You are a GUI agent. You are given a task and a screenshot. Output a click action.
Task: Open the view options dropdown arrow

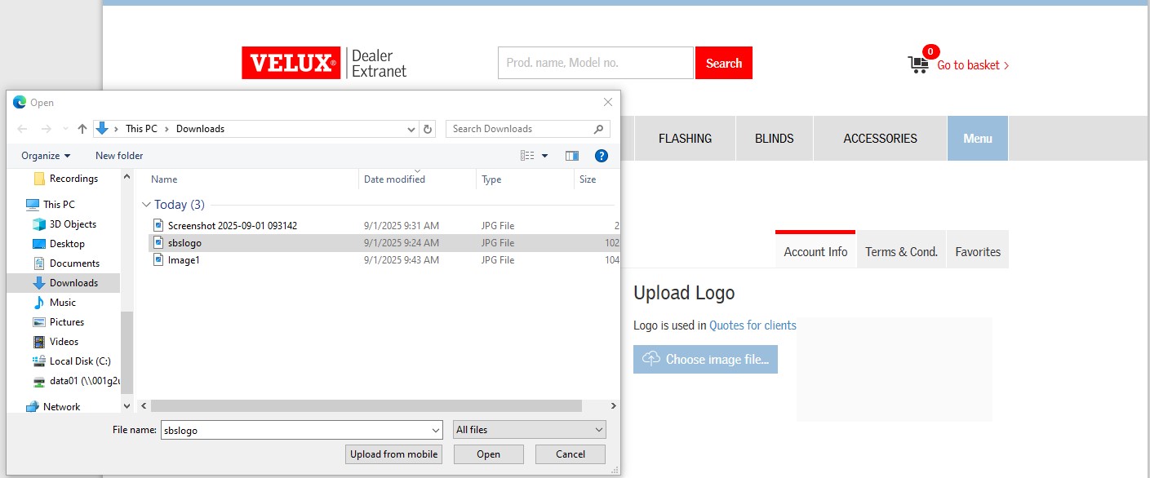544,156
